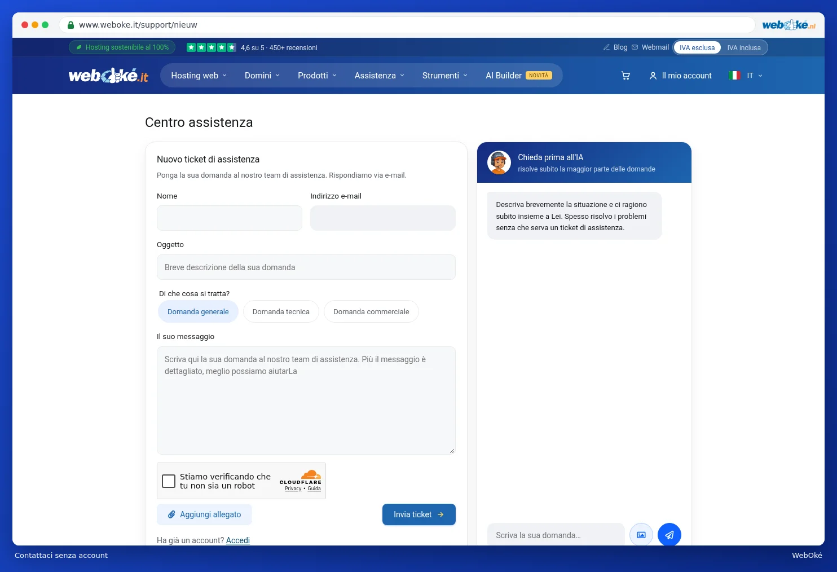Open the Webmail link
Screen dimensions: 837x572
pyautogui.click(x=650, y=47)
